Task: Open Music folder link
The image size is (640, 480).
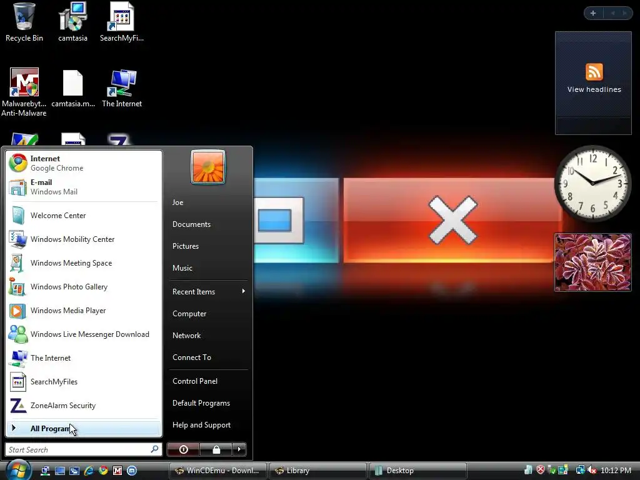Action: pyautogui.click(x=209, y=268)
